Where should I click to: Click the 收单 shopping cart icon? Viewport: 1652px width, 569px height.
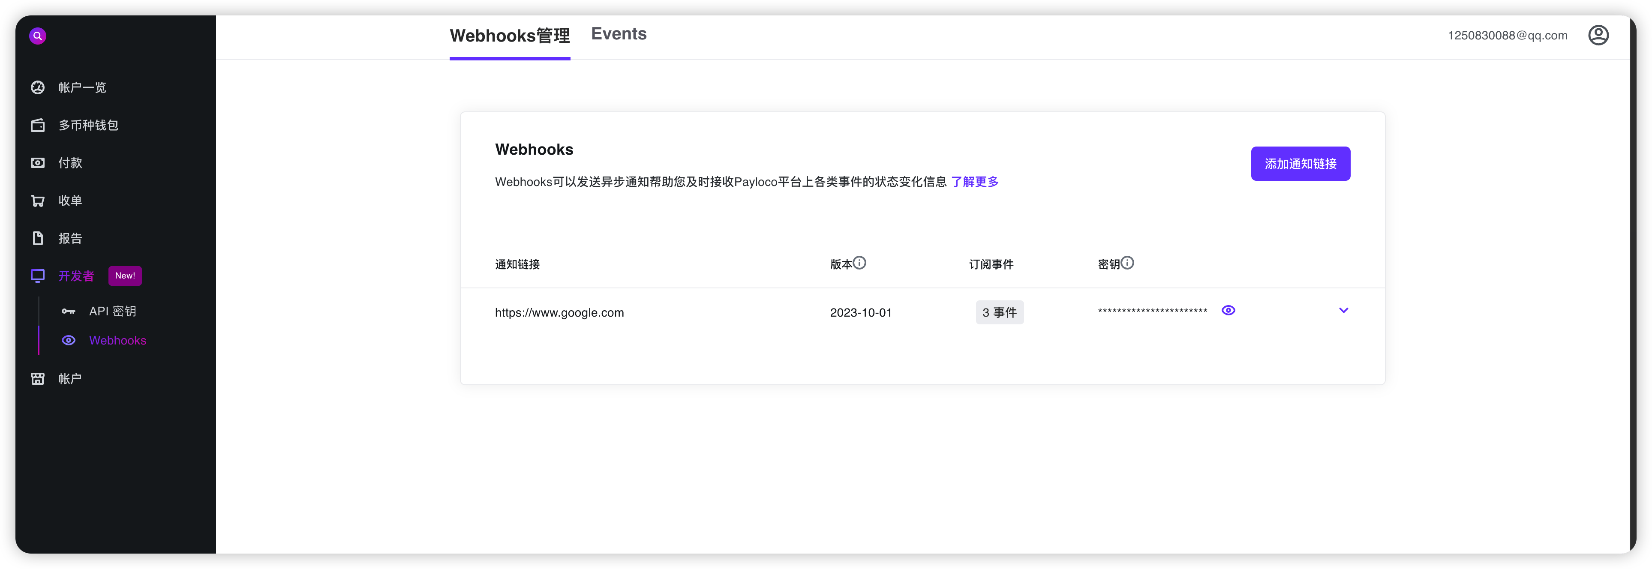[x=38, y=201]
